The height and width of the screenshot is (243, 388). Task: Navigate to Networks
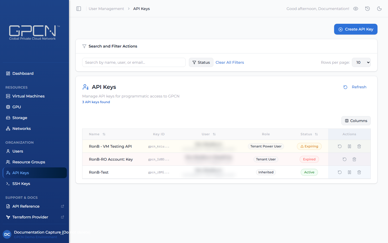(x=34, y=129)
